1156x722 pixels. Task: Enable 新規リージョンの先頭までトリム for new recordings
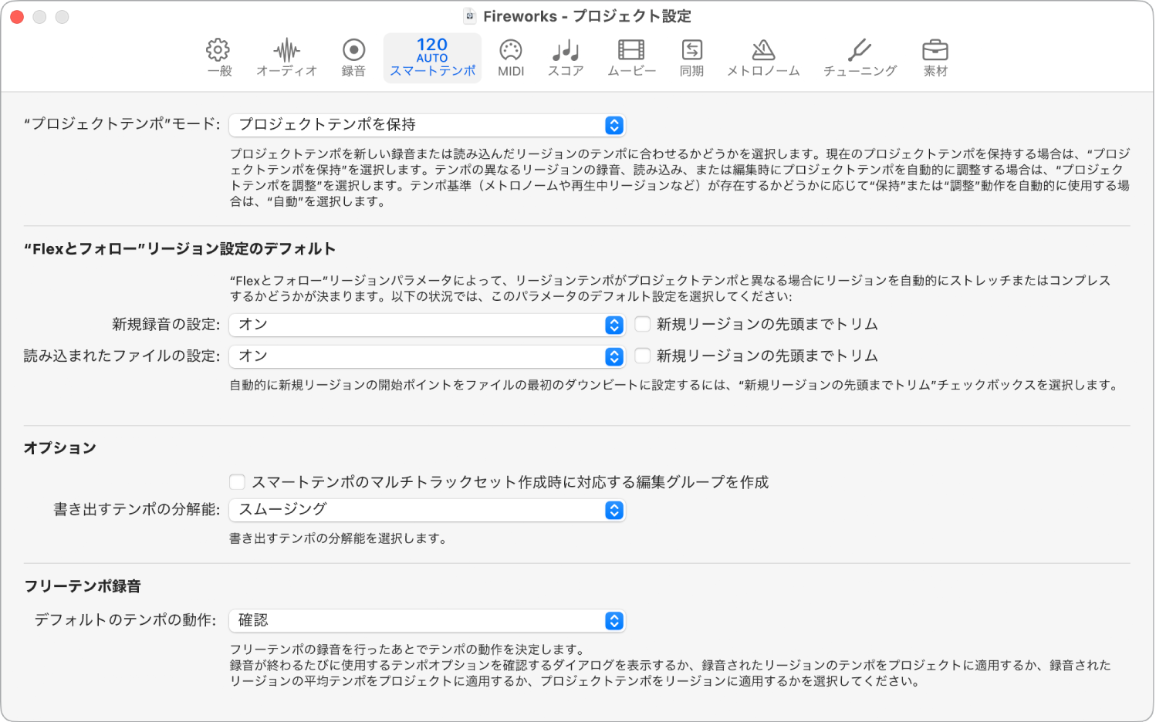[642, 324]
